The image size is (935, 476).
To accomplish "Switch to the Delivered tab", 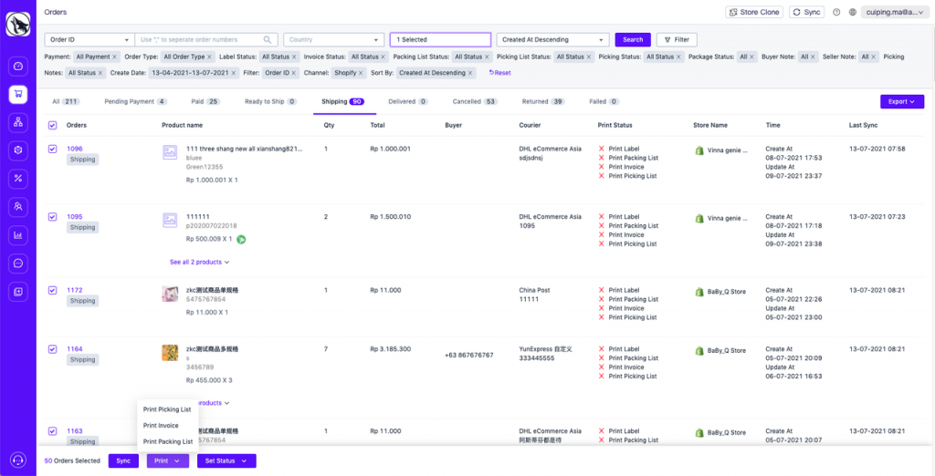I will [408, 102].
